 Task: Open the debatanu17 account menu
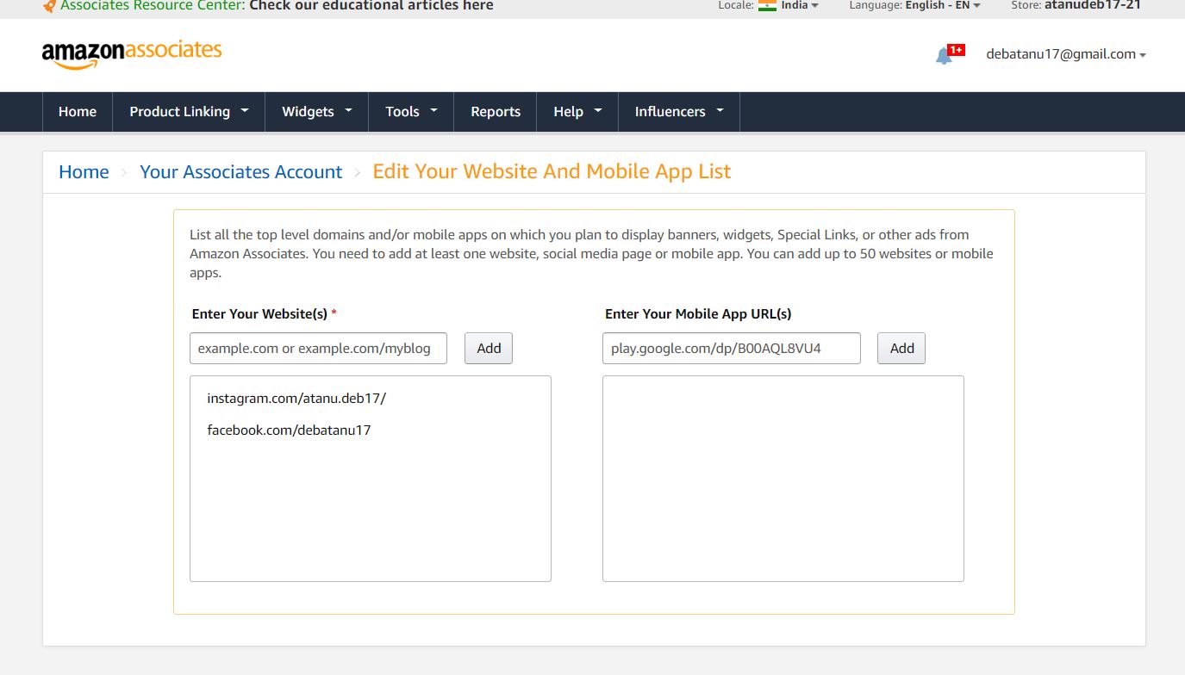pyautogui.click(x=1066, y=53)
